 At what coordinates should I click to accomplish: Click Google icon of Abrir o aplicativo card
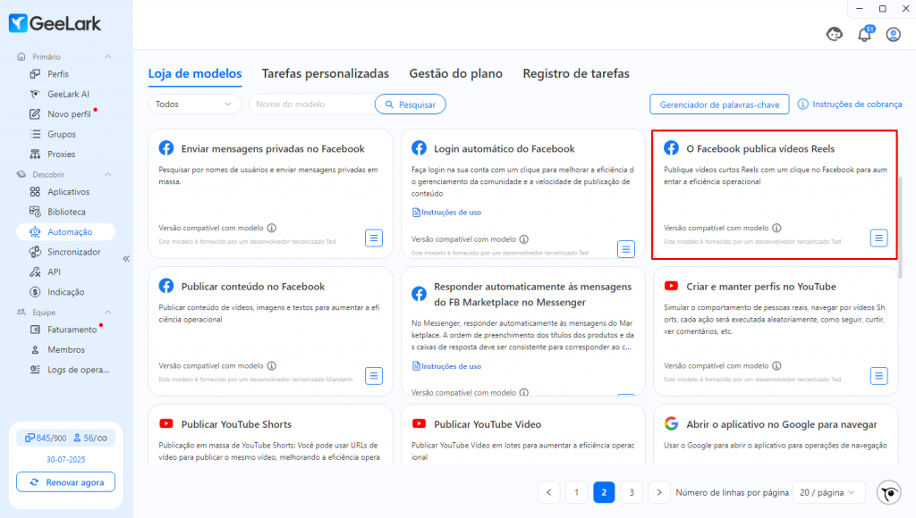click(671, 423)
